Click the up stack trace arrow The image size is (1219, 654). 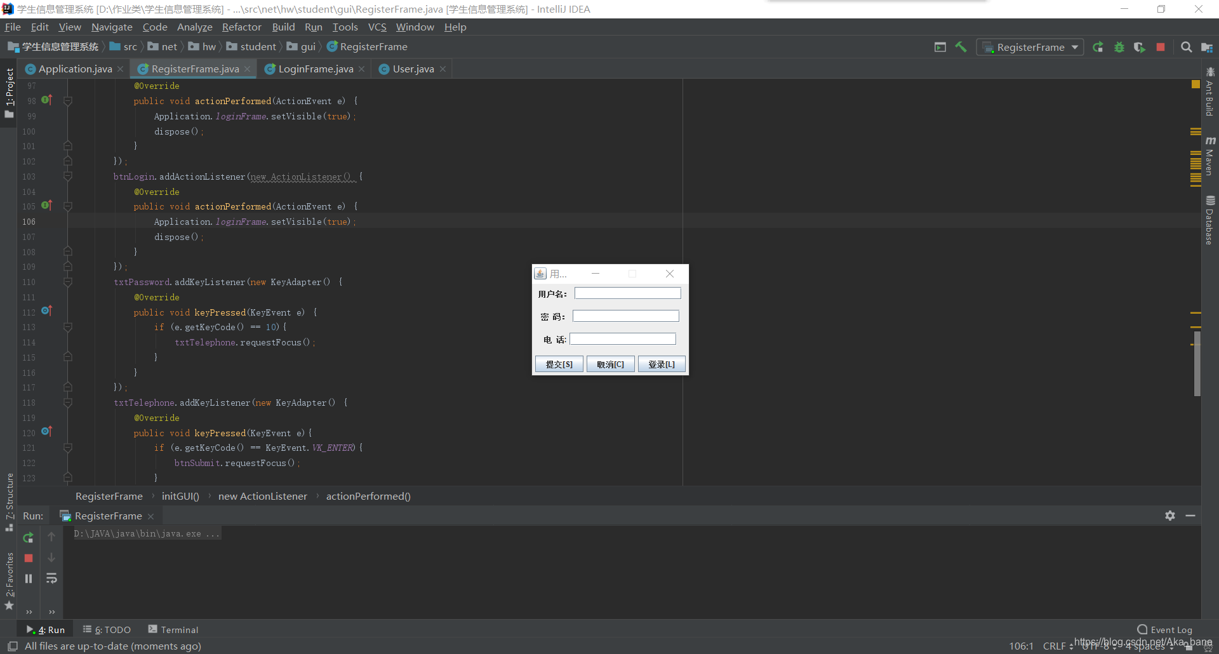(x=51, y=537)
